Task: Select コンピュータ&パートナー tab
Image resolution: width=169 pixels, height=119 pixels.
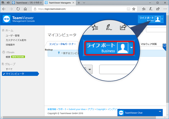Action: [62, 44]
